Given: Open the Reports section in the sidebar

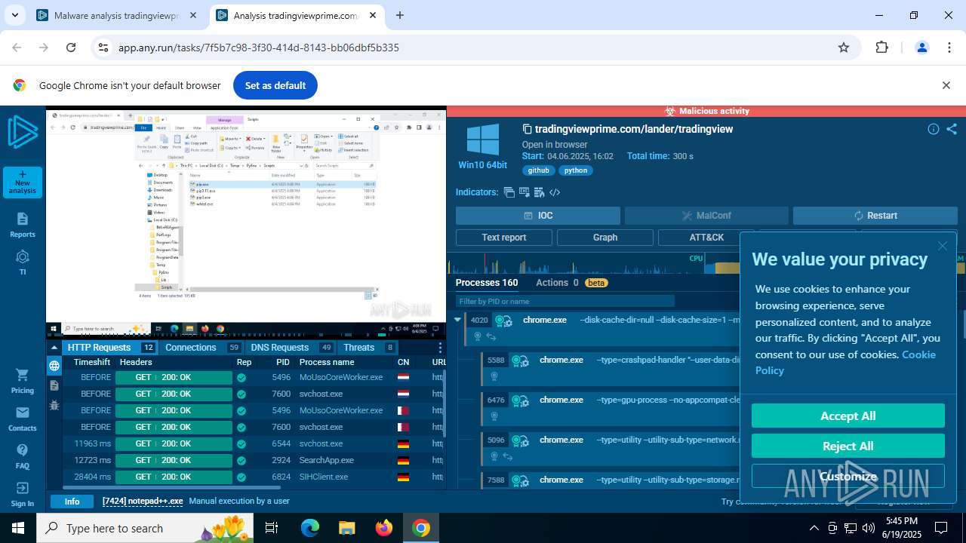Looking at the screenshot, I should coord(23,225).
